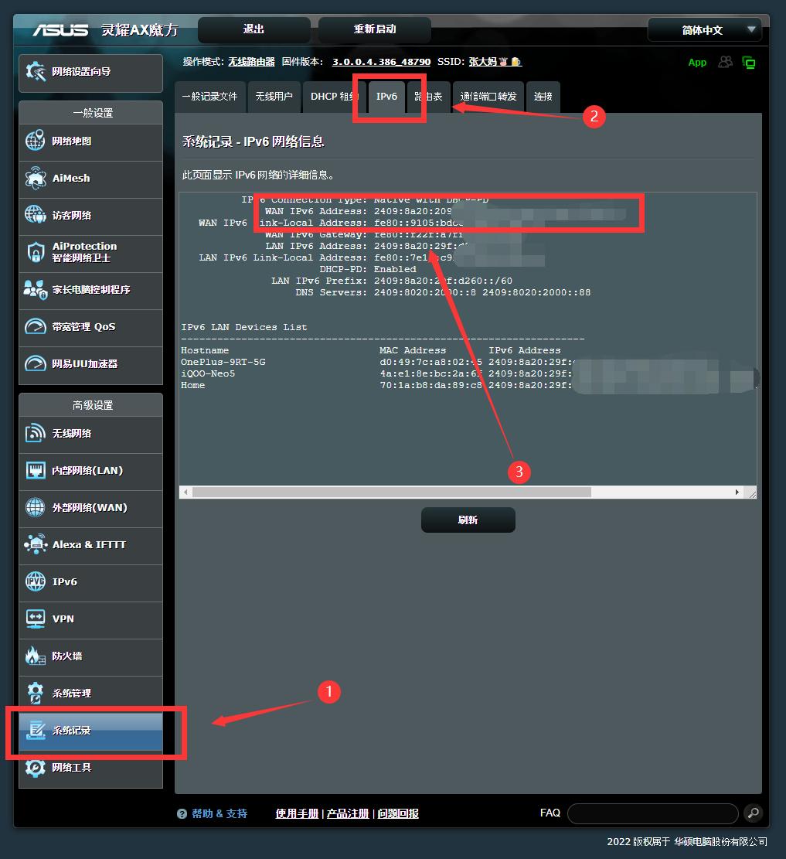
Task: Open IPv6 settings from the sidebar icon
Action: point(35,583)
